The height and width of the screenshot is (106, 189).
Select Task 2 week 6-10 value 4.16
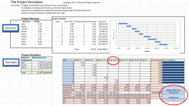(x=90, y=65)
